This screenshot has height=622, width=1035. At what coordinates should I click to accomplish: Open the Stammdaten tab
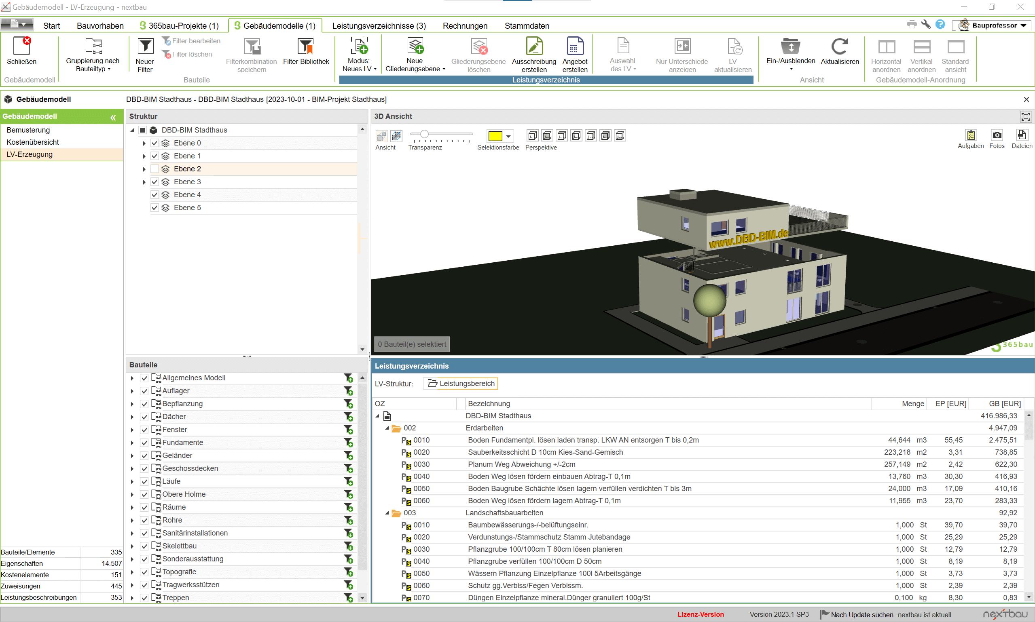point(526,25)
